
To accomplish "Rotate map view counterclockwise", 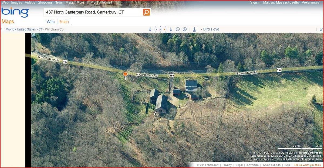I will tap(150, 29).
